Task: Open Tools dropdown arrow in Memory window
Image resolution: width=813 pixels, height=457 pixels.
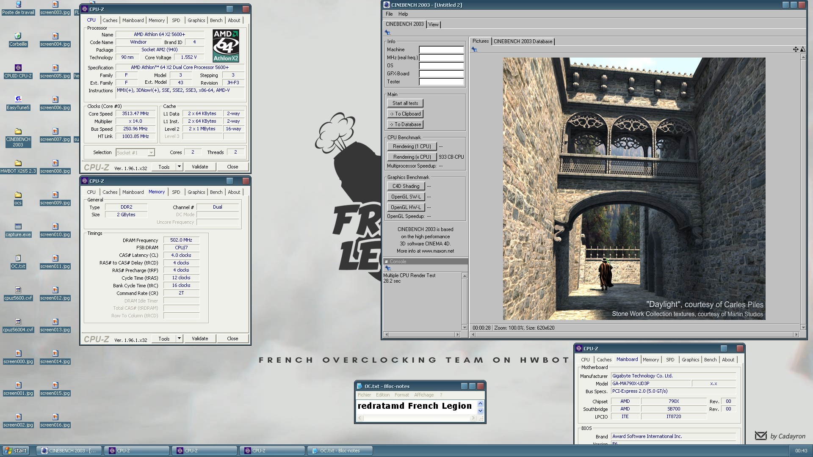Action: (x=179, y=339)
